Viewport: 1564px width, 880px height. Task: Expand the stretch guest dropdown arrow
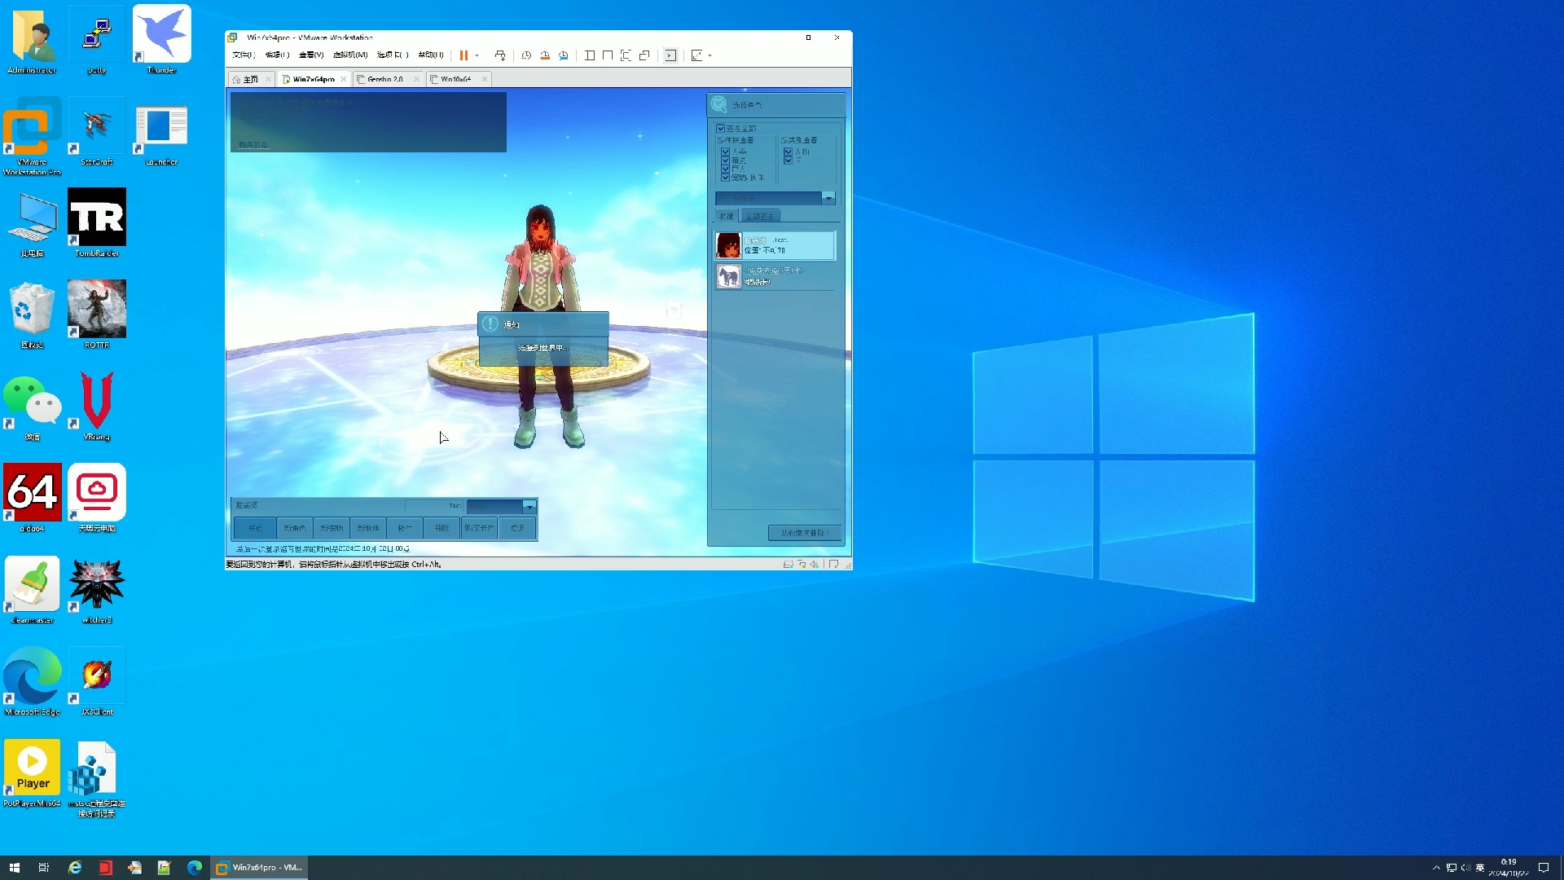coord(710,55)
